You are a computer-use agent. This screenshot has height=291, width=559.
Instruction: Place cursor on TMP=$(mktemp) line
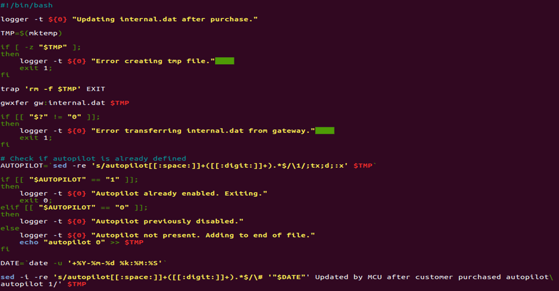pyautogui.click(x=32, y=33)
